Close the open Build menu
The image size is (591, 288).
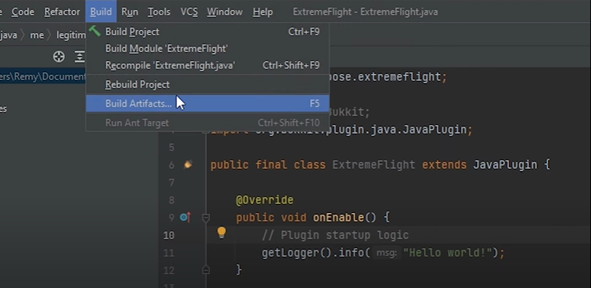coord(101,12)
